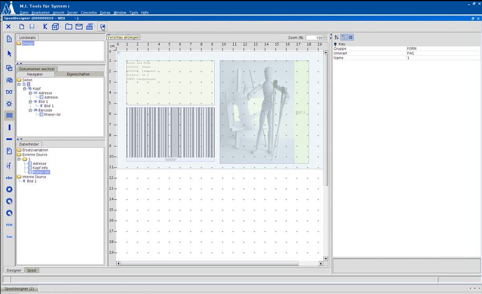Choose the arrow pointer selection tool
The width and height of the screenshot is (482, 294).
point(9,53)
